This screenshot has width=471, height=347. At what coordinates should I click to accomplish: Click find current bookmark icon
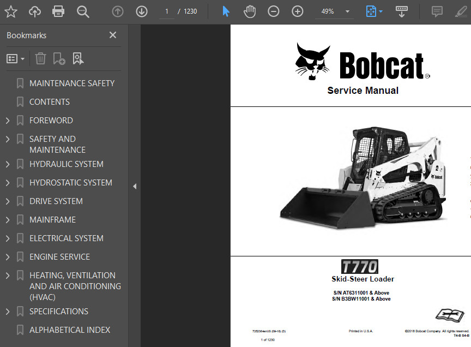point(78,58)
